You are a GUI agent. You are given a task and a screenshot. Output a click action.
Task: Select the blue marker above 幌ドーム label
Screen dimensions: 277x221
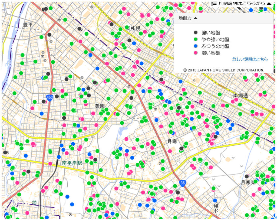[215, 200]
